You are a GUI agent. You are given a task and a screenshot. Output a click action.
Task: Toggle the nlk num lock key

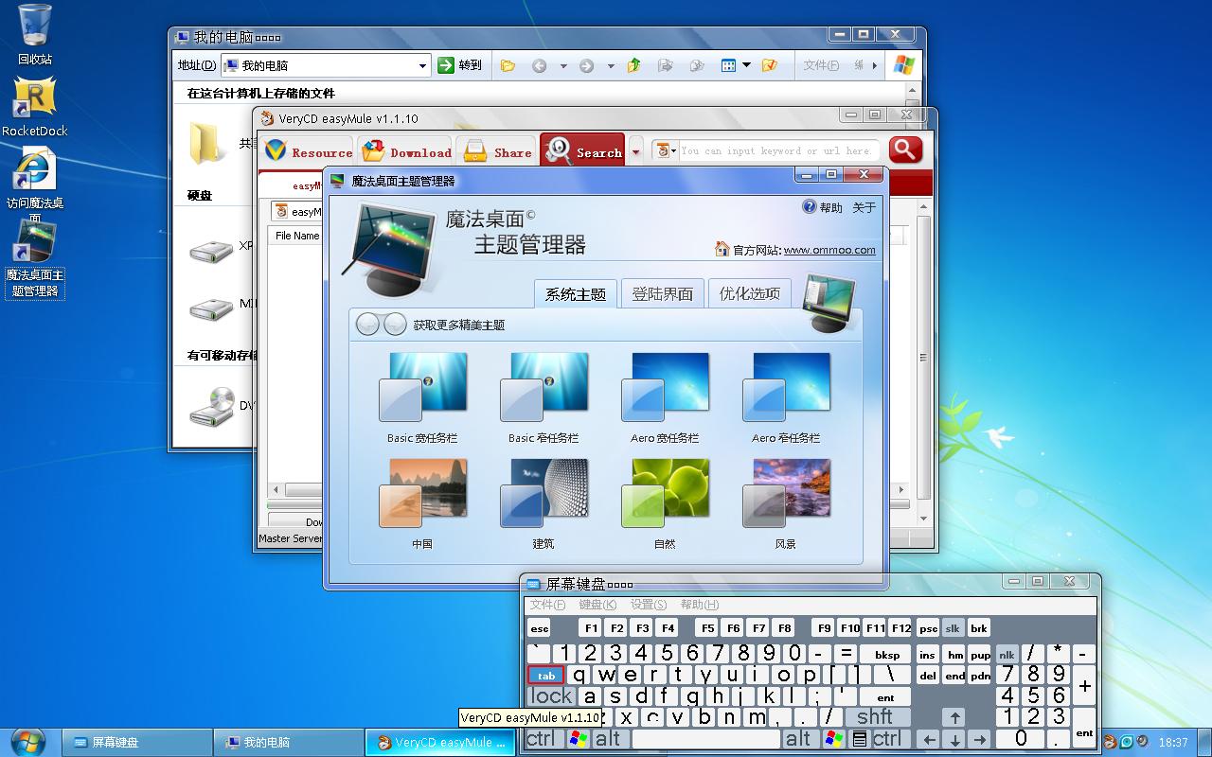(1006, 654)
